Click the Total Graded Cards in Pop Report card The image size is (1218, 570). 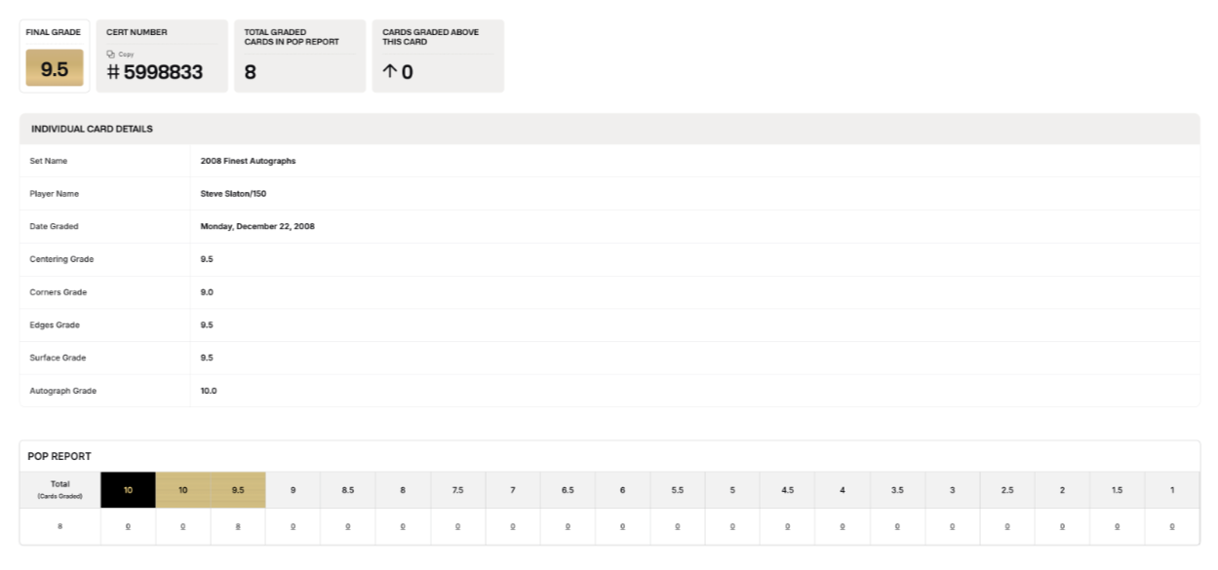pyautogui.click(x=299, y=57)
